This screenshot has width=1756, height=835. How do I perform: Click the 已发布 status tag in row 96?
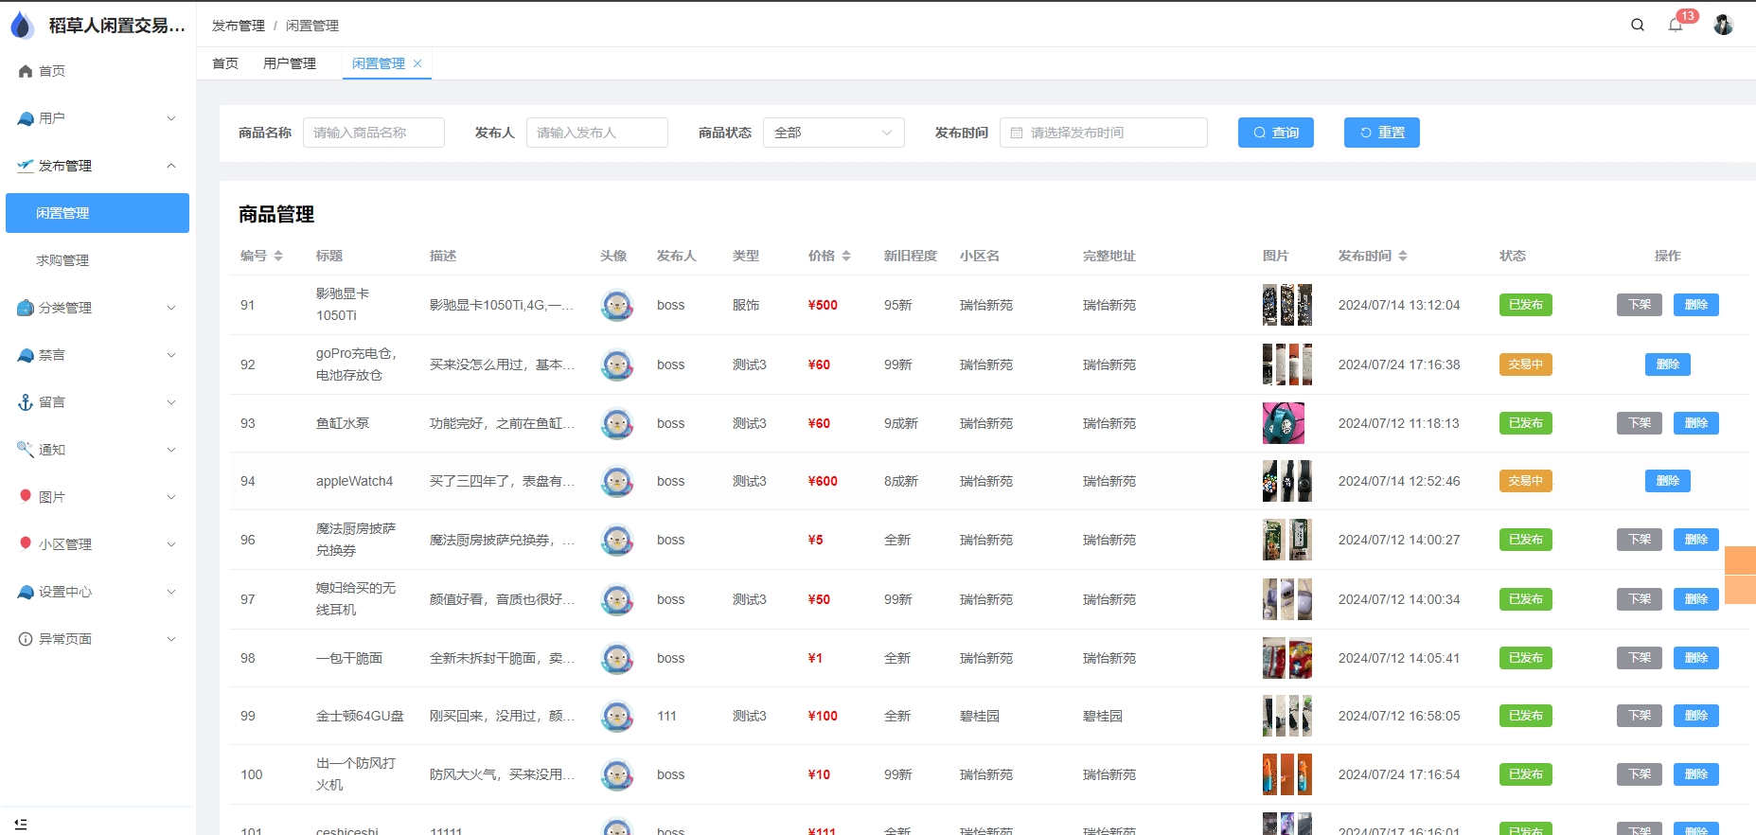point(1526,540)
